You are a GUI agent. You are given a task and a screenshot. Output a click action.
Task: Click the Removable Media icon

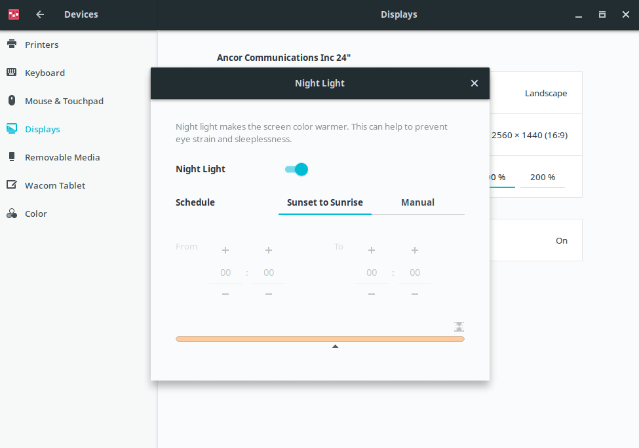[x=12, y=157]
